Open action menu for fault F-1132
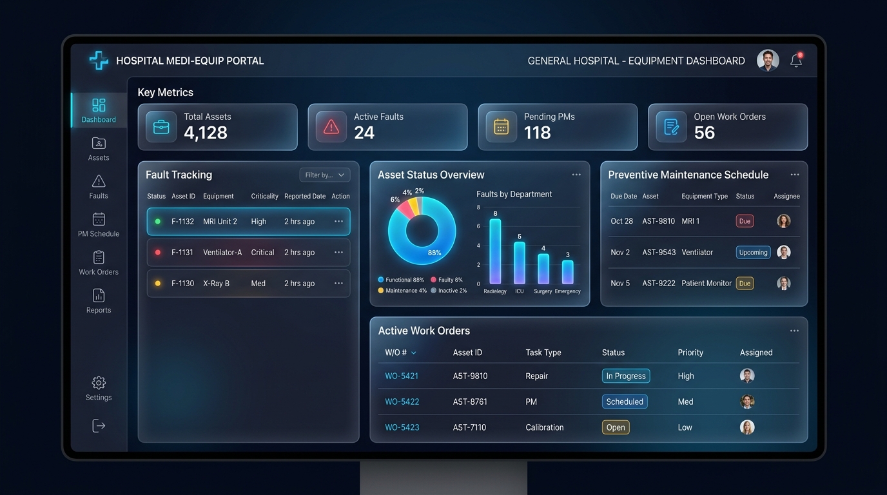This screenshot has width=887, height=495. [338, 221]
